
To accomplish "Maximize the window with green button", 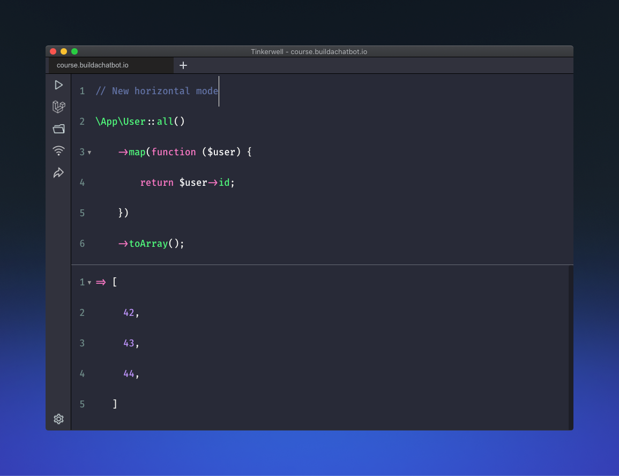I will coord(74,51).
